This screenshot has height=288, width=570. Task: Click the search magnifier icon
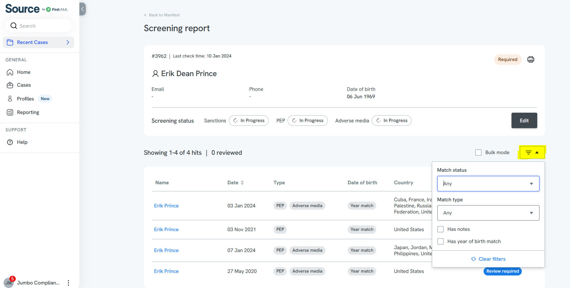point(13,26)
